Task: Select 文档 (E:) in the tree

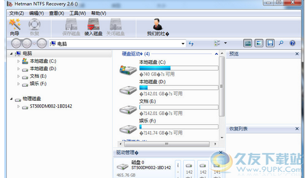Action: (38, 76)
